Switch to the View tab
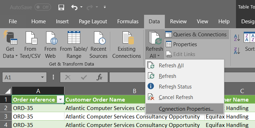 [203, 22]
